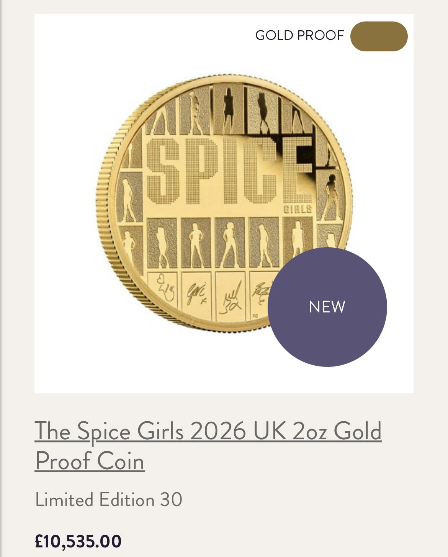Click the large SPICE lettering on coin
Viewport: 448px width, 557px height.
(226, 171)
